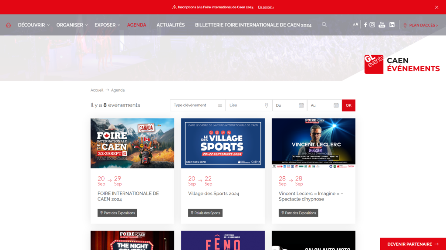Open the FÊNO festival poster
446x250 pixels.
[223, 240]
